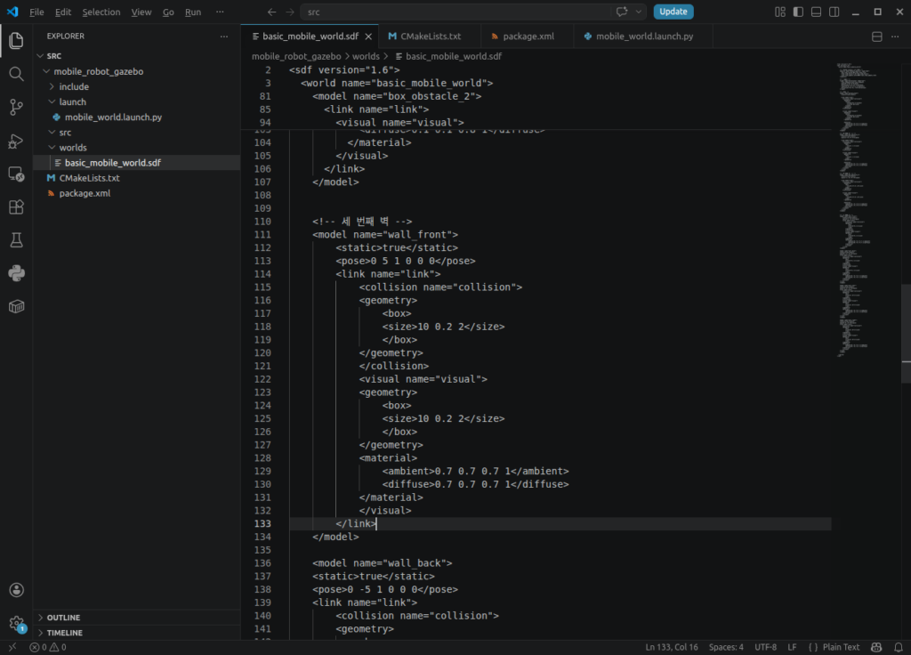Open the Explorer view in activity bar
The height and width of the screenshot is (655, 911).
tap(16, 41)
